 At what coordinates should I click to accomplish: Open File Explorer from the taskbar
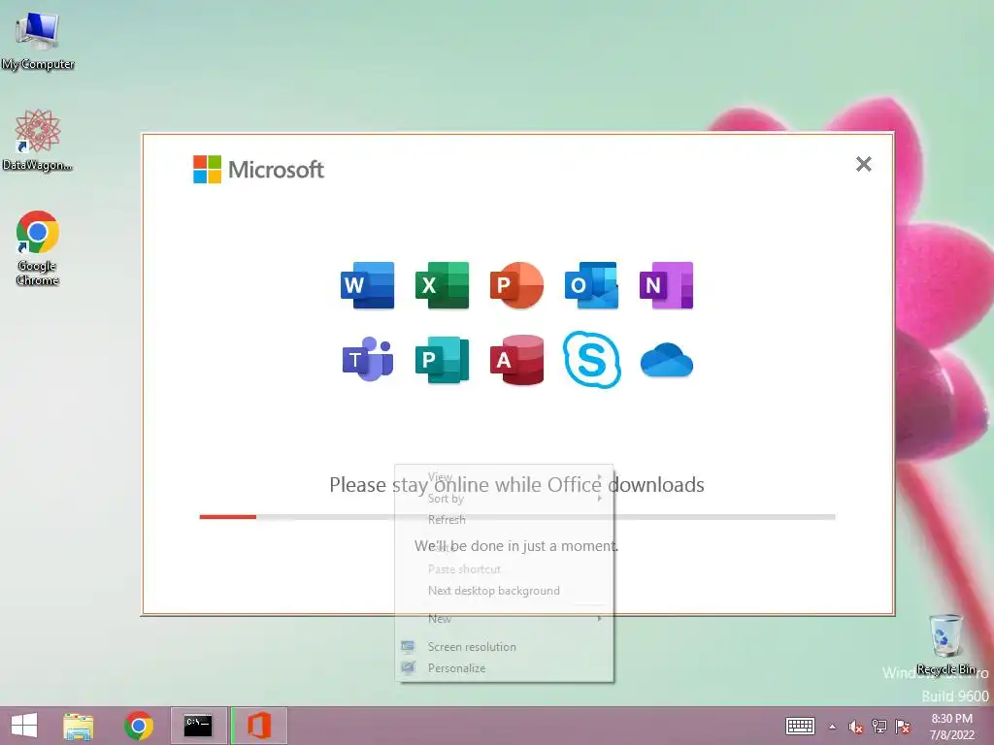coord(78,726)
